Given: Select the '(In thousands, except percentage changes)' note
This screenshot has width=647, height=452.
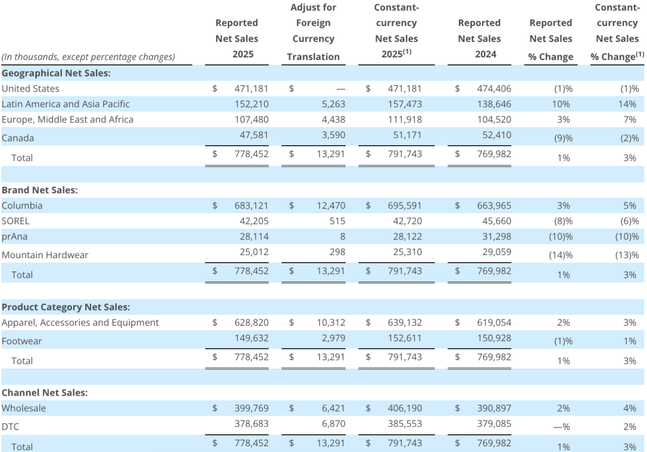Looking at the screenshot, I should [88, 57].
